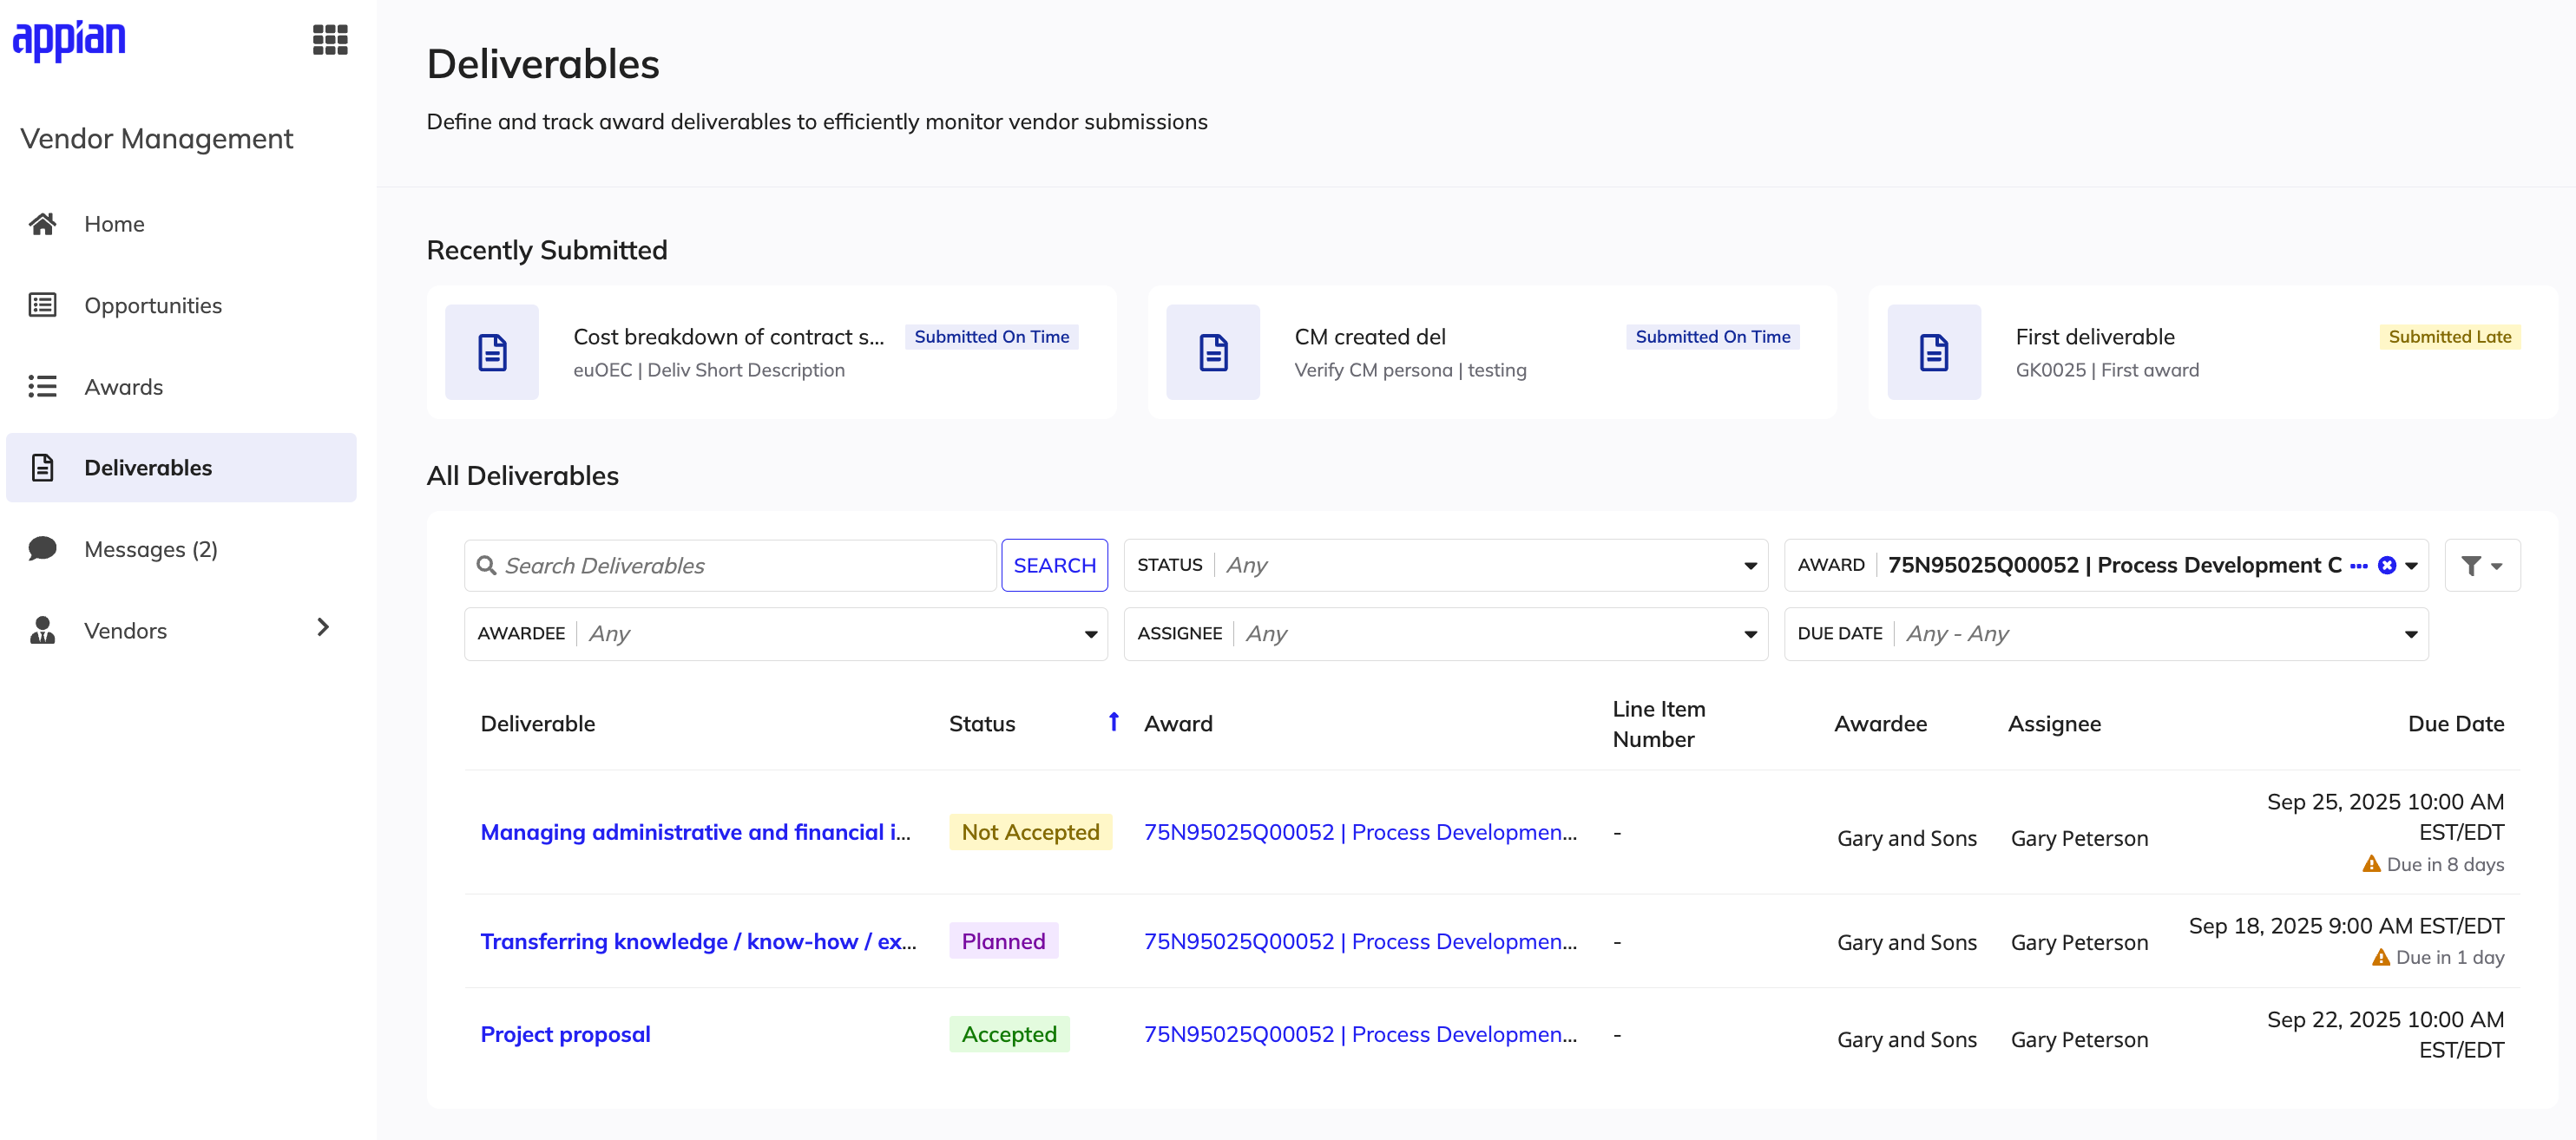Open the Awardee filter dropdown

[785, 634]
